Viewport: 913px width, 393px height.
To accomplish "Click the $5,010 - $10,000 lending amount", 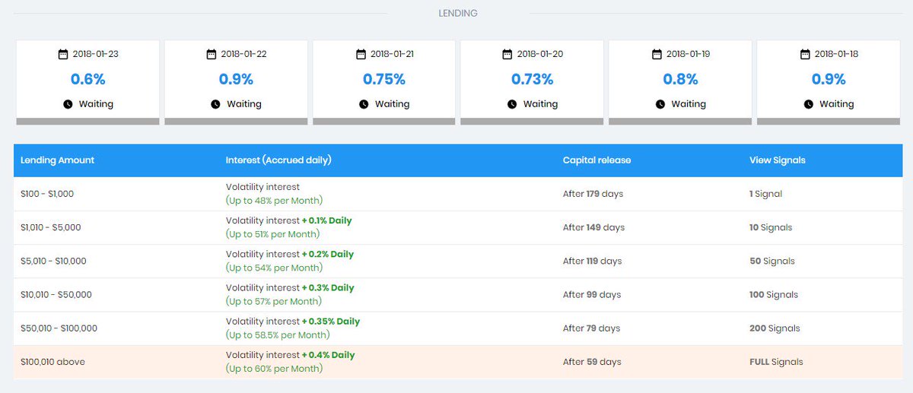I will 53,261.
